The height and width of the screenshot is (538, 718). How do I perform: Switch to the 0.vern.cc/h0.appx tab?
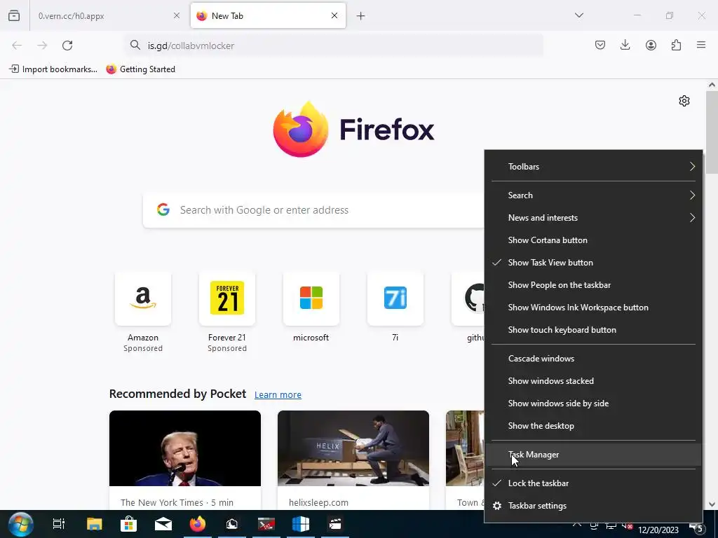109,16
